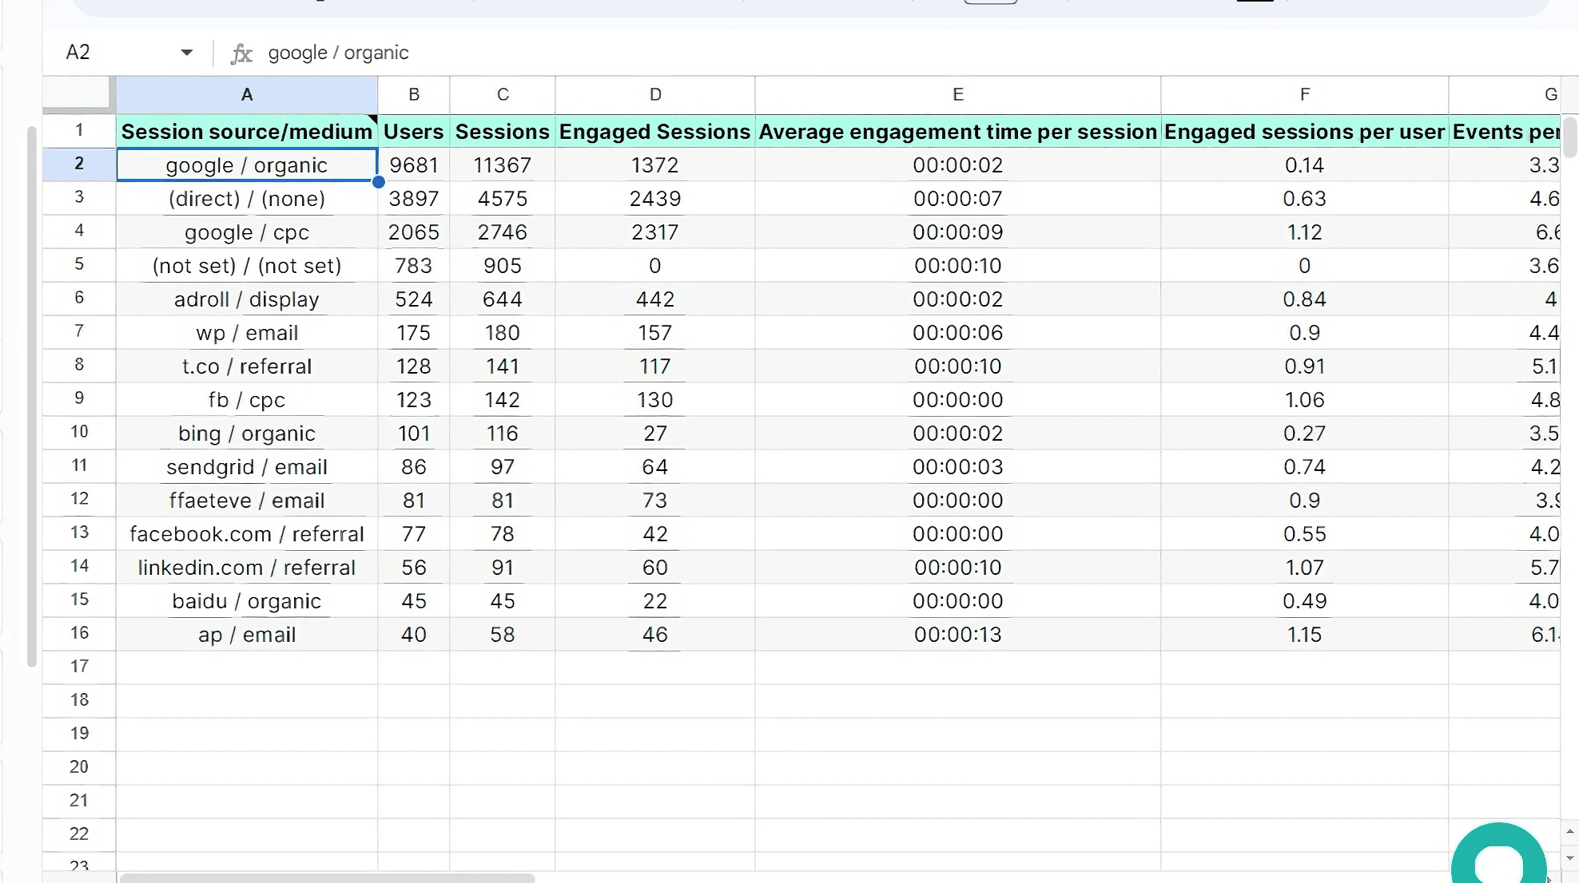Screen dimensions: 1579x883
Task: Click the note indicator in cell A1
Action: pyautogui.click(x=372, y=119)
